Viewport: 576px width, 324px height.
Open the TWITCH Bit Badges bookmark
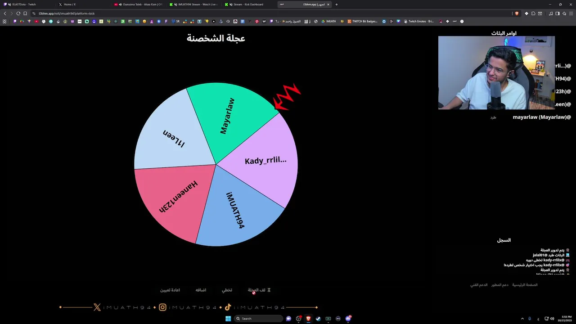pyautogui.click(x=362, y=21)
